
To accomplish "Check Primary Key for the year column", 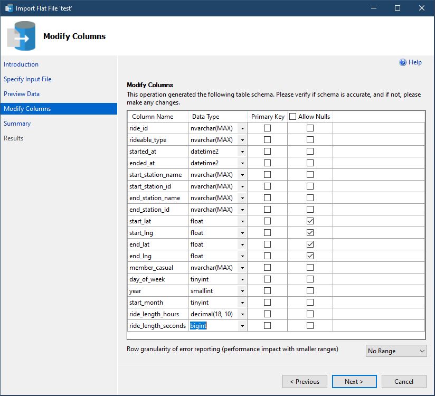I will (267, 291).
